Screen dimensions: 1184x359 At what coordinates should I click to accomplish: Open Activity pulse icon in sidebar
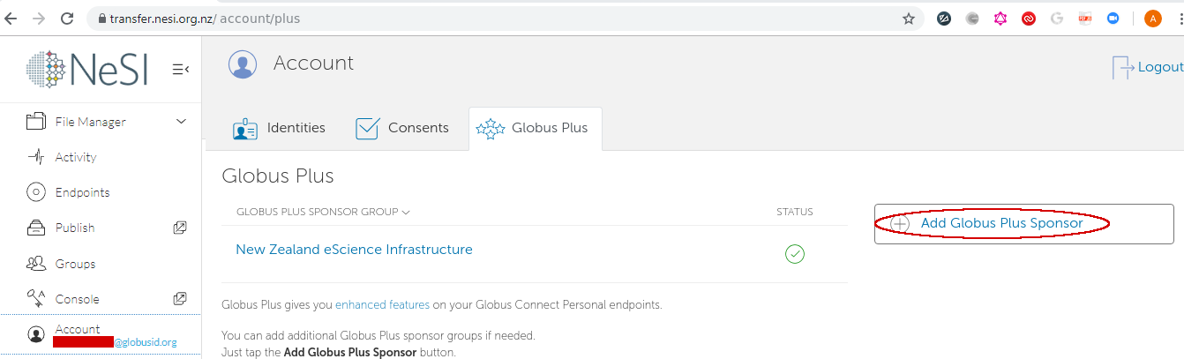click(x=36, y=157)
